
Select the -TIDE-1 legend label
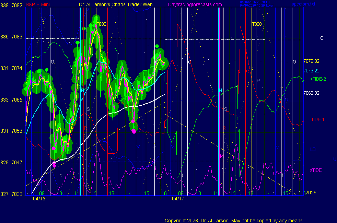[x=317, y=119]
